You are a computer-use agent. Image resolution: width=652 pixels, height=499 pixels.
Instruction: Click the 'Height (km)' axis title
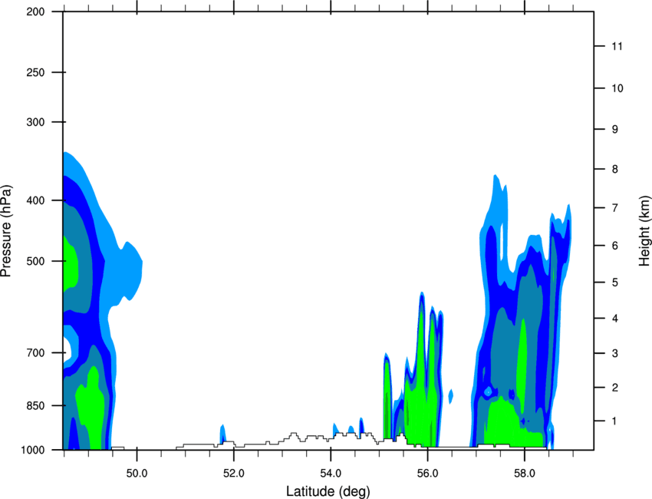[644, 230]
